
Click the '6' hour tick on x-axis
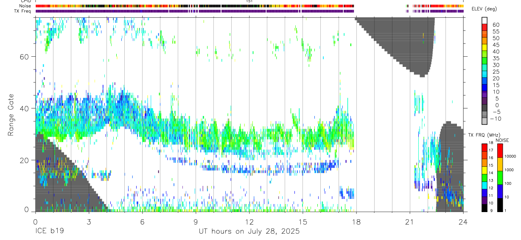click(x=142, y=221)
